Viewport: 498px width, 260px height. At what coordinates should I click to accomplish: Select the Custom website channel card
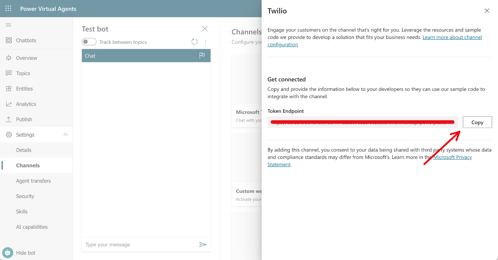click(247, 169)
